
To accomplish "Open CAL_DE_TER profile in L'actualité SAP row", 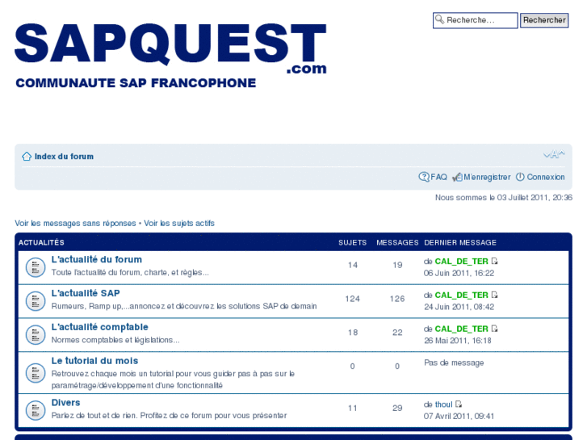I will pyautogui.click(x=462, y=295).
